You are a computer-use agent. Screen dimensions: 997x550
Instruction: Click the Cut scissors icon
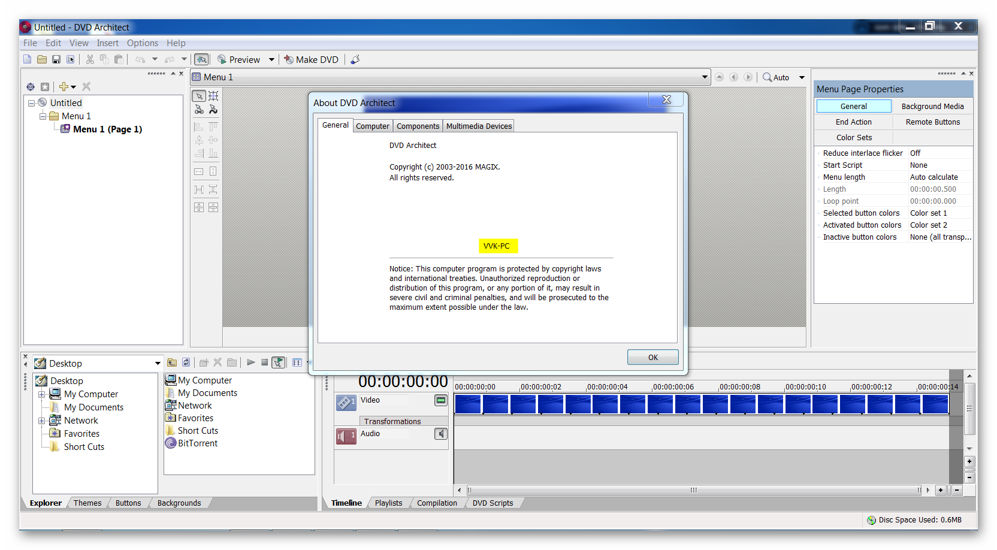(90, 59)
